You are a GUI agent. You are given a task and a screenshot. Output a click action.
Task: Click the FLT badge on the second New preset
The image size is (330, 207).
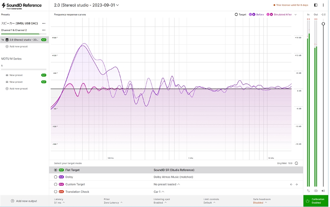[x=44, y=82]
